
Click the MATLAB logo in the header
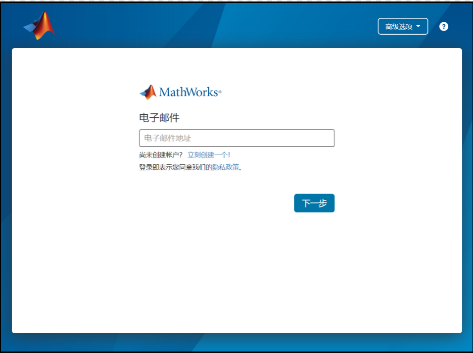(x=39, y=25)
